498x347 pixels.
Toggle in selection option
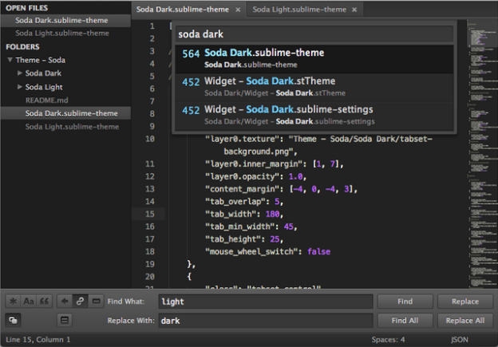[x=96, y=301]
